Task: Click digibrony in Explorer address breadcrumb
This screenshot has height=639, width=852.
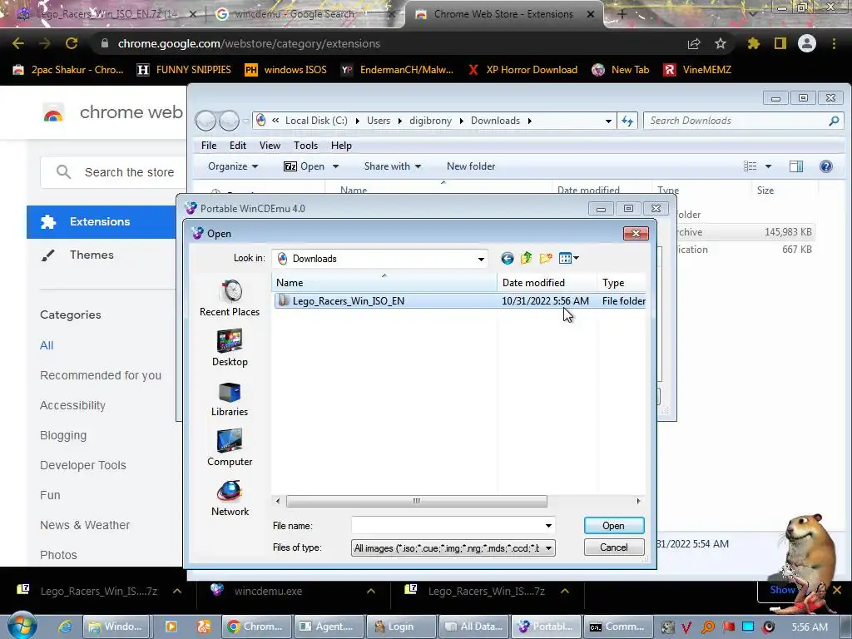Action: [x=430, y=121]
